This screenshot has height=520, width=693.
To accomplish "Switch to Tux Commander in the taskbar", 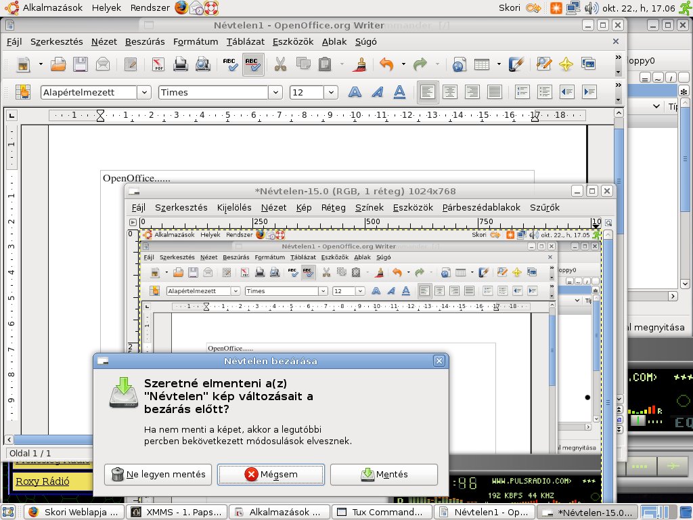I will click(382, 512).
